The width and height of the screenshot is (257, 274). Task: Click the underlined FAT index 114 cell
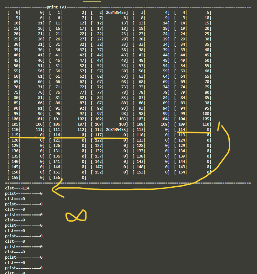(182, 130)
